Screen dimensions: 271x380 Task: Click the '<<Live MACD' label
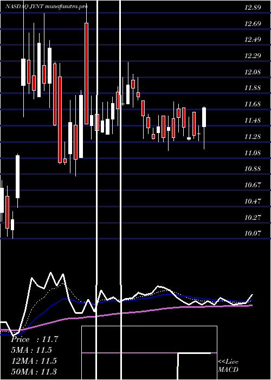point(228,366)
